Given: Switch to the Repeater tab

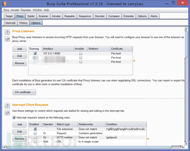Looking at the screenshot, I should click(70, 16).
